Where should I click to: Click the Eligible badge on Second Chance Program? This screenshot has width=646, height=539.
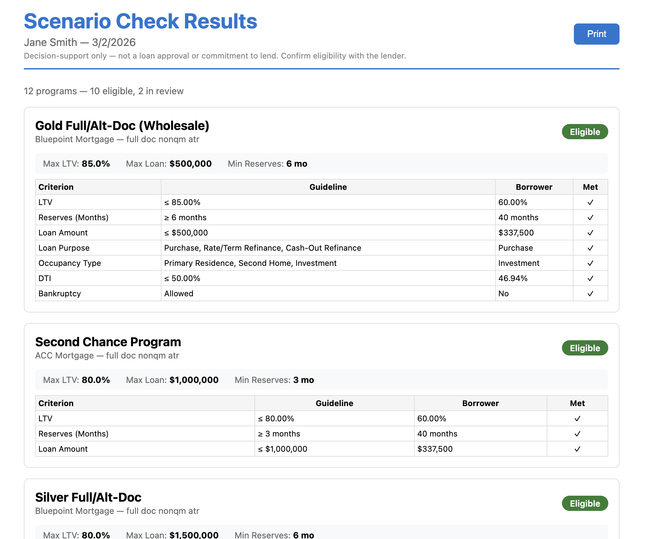585,348
